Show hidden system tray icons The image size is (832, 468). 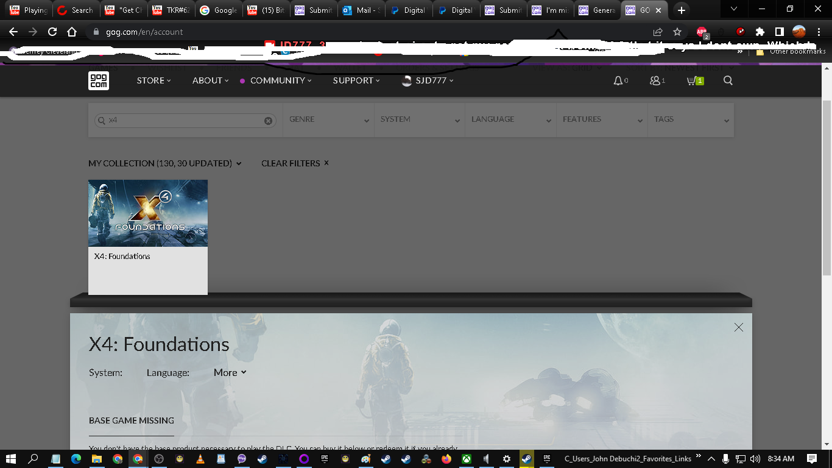click(710, 459)
